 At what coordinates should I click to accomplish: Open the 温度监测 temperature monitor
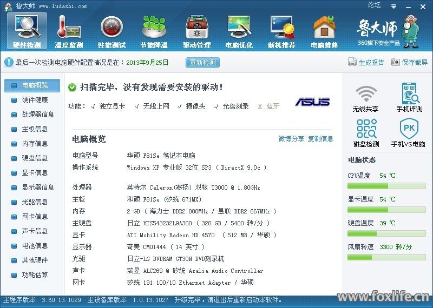[69, 32]
